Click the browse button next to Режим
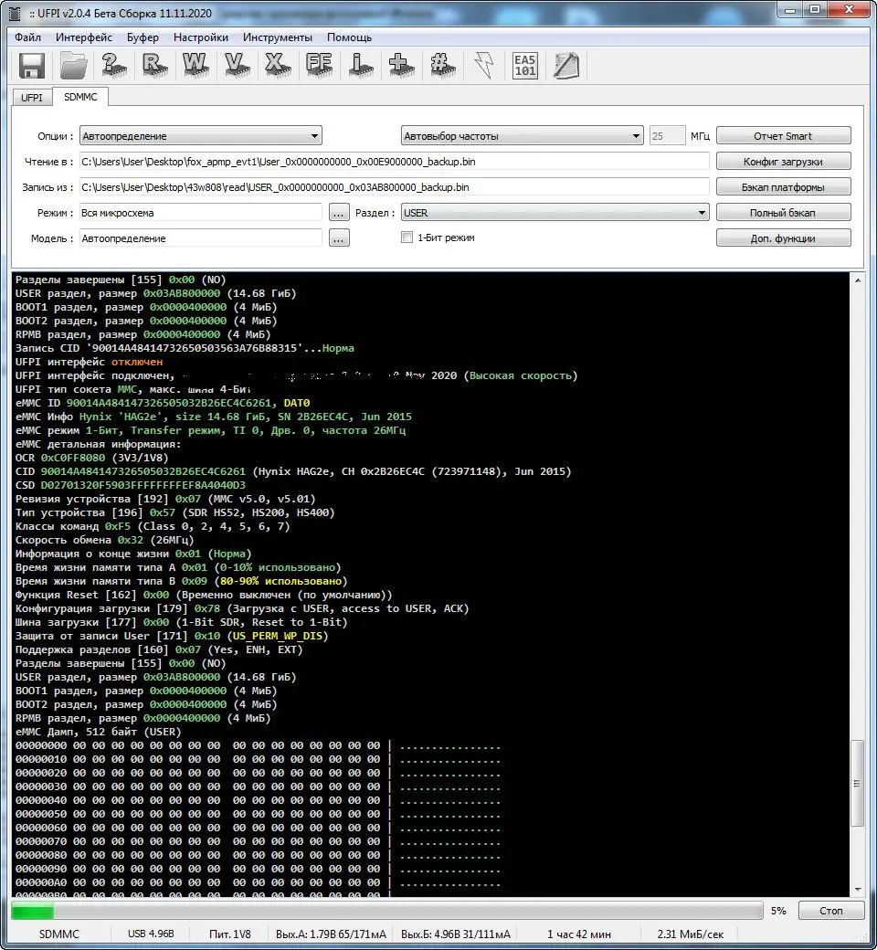The width and height of the screenshot is (877, 950). 339,213
